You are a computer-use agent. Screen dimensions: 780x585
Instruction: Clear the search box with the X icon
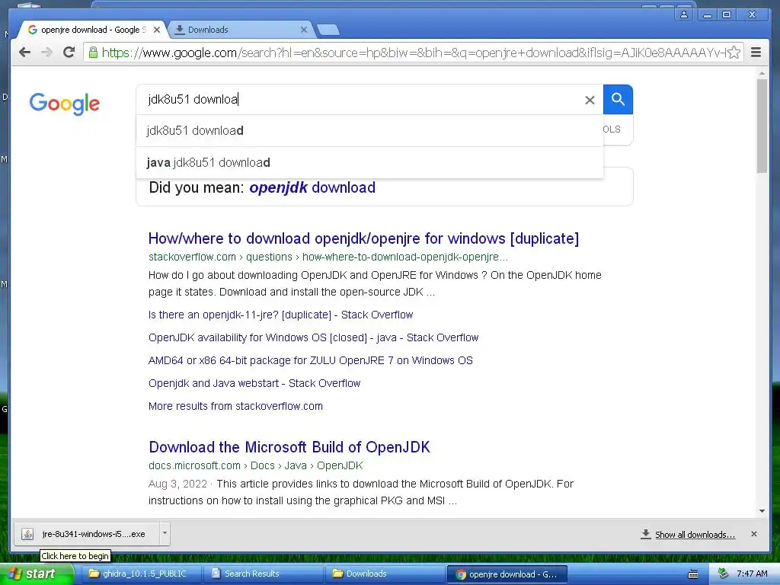(x=590, y=100)
